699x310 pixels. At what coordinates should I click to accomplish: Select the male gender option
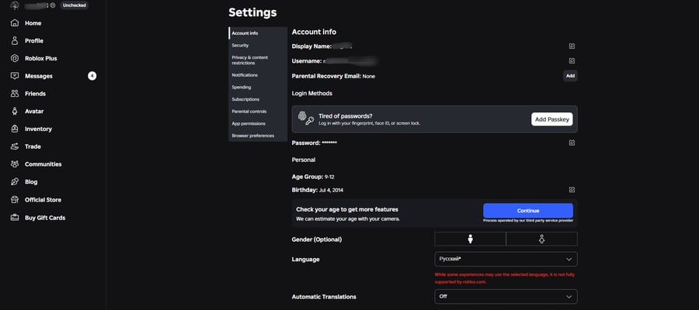pyautogui.click(x=471, y=239)
